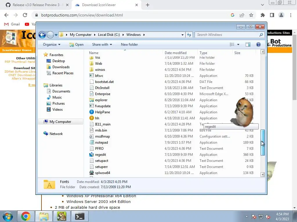Image resolution: width=297 pixels, height=222 pixels.
Task: Select the bfsvc application icon
Action: tap(91, 76)
